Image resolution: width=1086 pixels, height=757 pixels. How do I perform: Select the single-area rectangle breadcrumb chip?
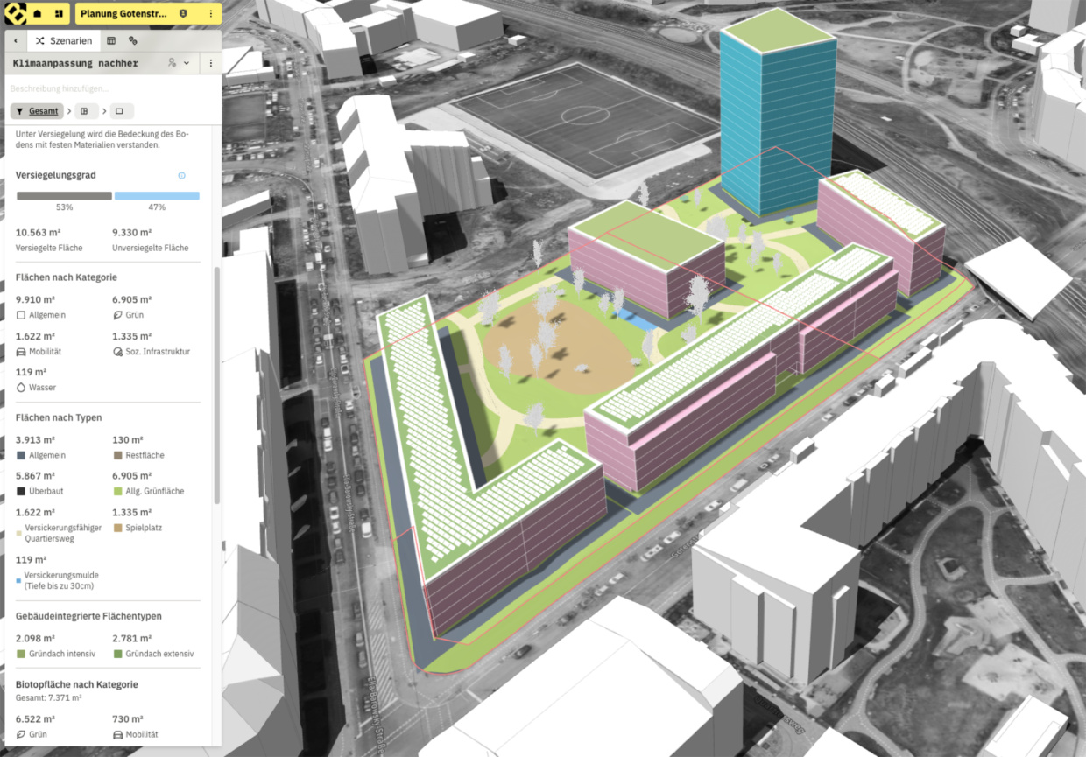[119, 111]
